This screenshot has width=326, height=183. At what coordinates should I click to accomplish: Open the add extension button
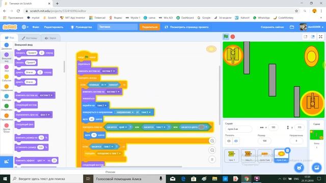[7, 162]
